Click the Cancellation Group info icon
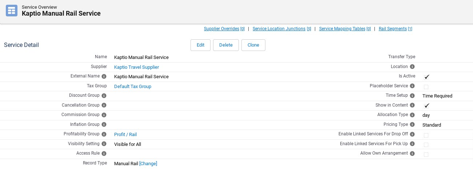 click(104, 106)
